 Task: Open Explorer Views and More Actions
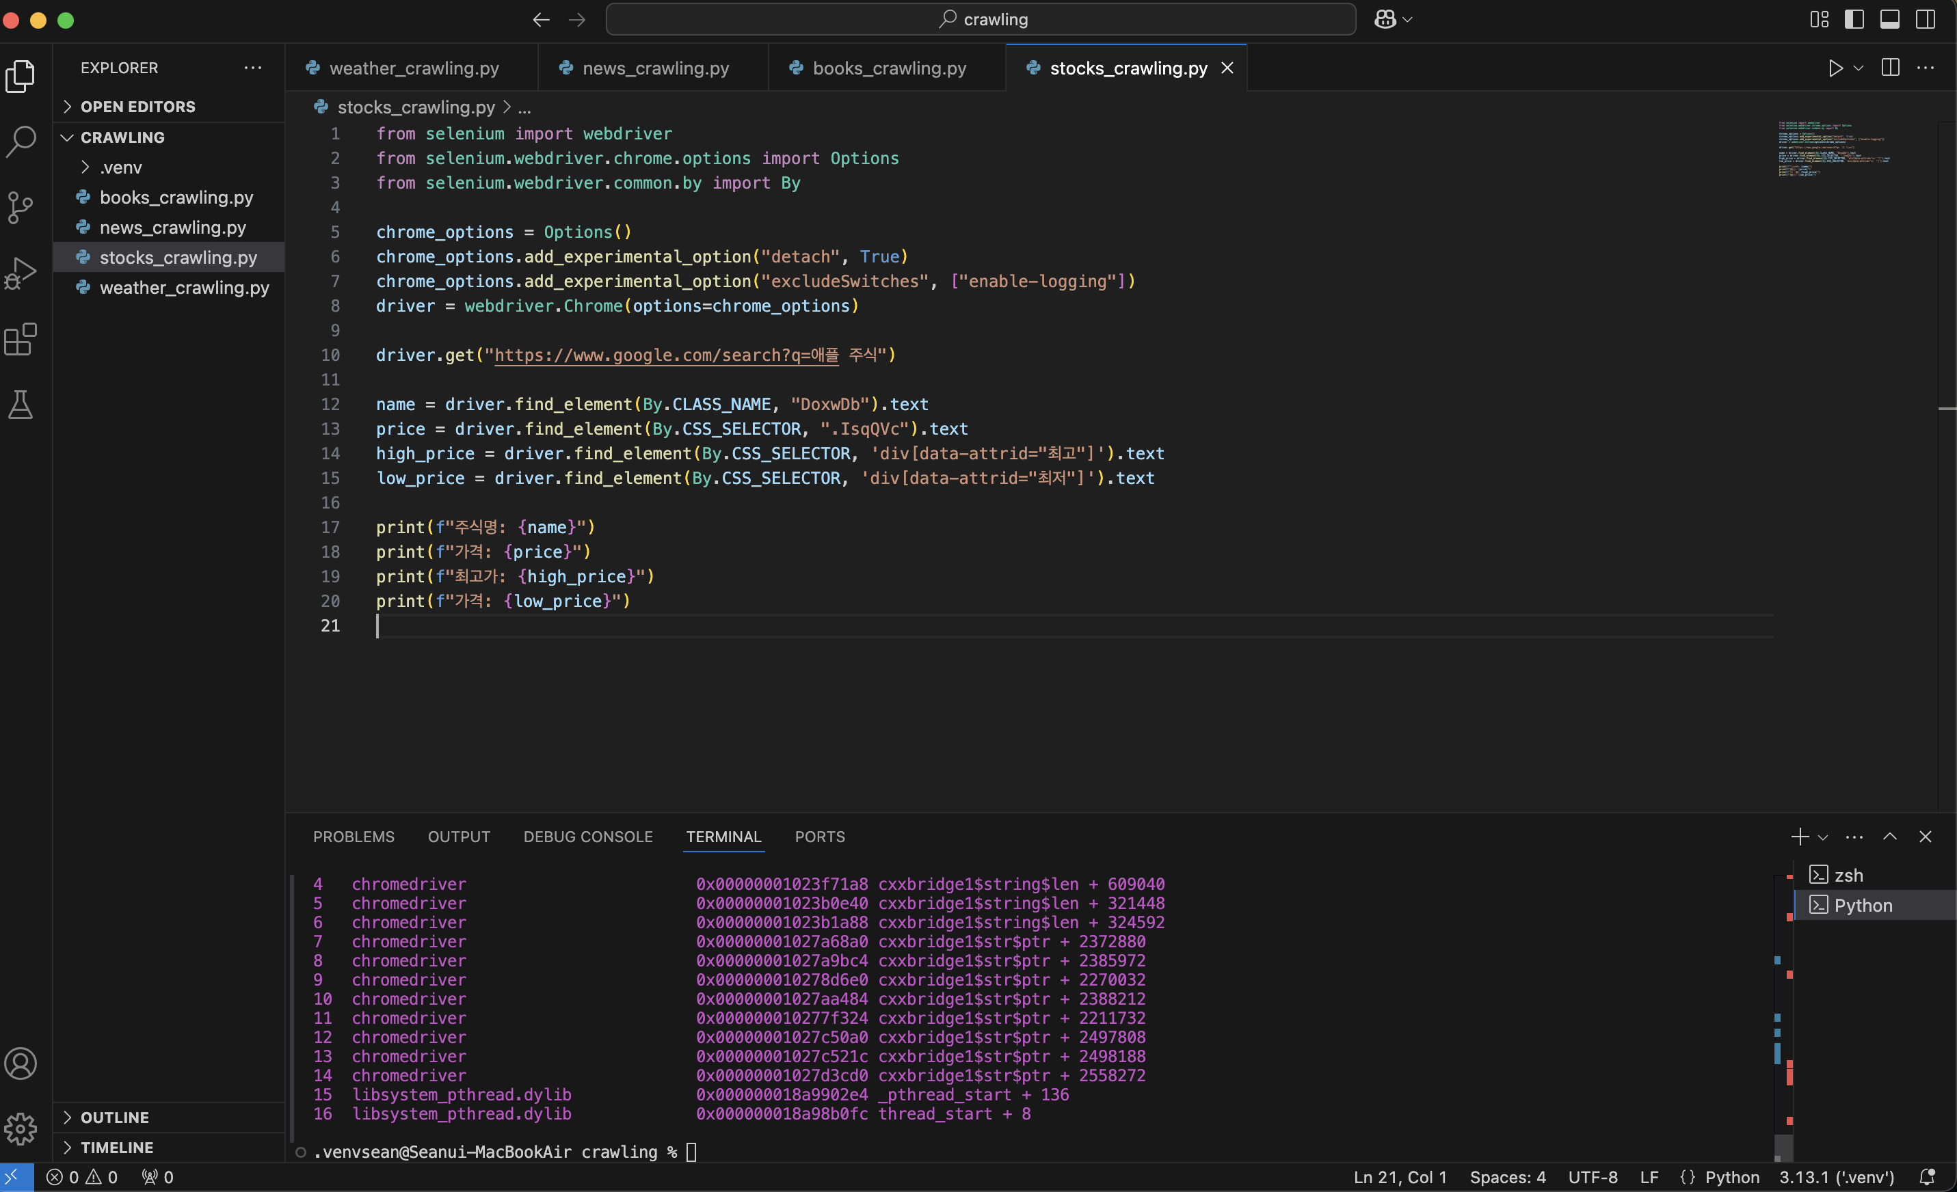coord(252,68)
